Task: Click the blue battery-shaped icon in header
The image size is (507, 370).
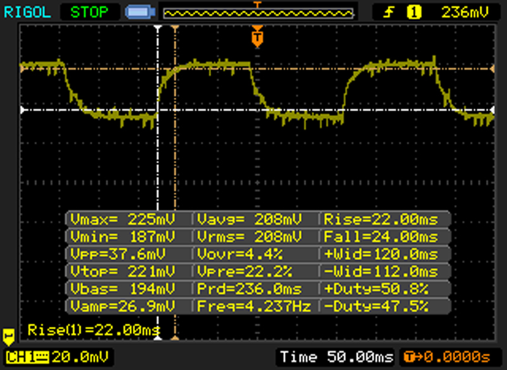Action: point(140,13)
